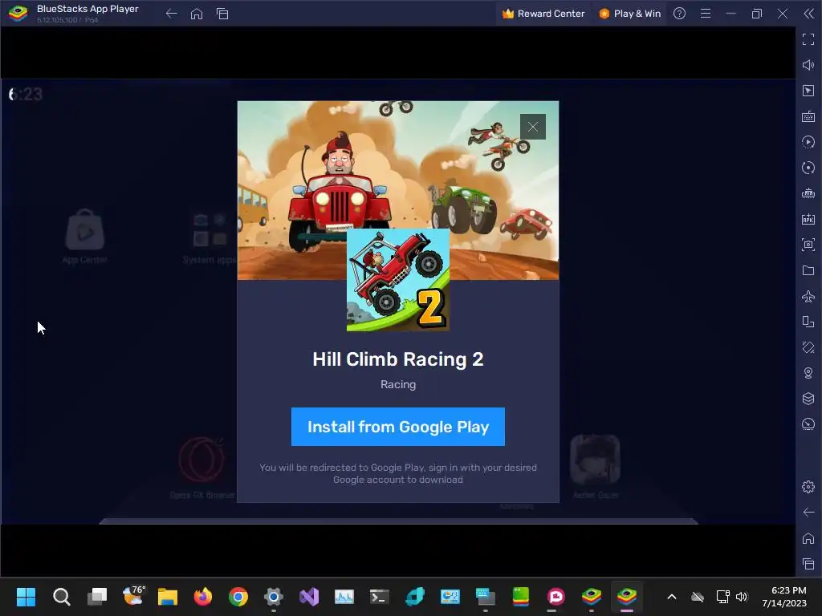Open Visual Studio from taskbar
Viewport: 822px width, 616px height.
pos(309,597)
